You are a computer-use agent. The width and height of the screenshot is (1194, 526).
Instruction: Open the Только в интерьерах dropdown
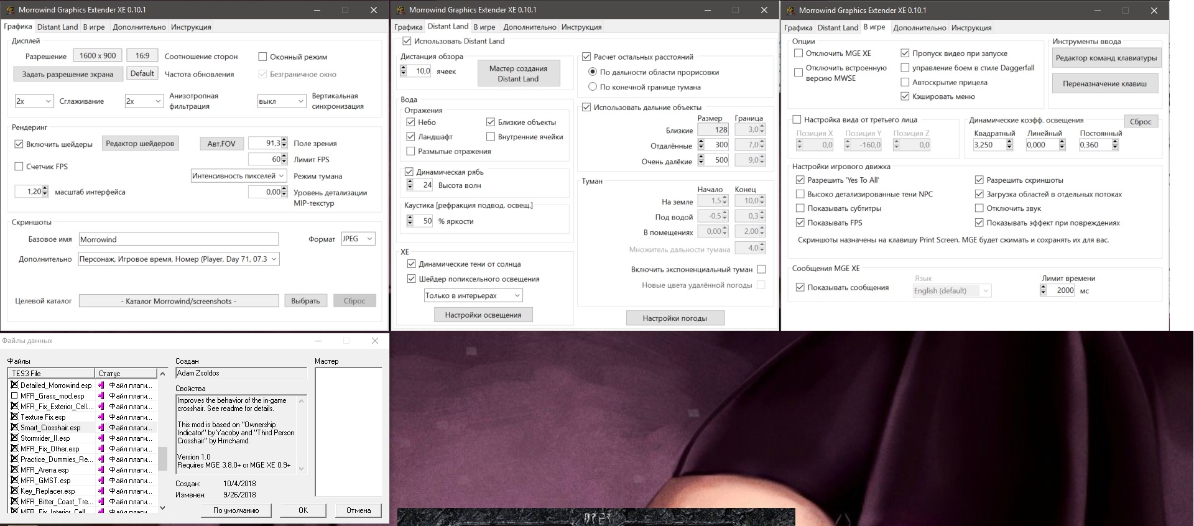[x=473, y=296]
